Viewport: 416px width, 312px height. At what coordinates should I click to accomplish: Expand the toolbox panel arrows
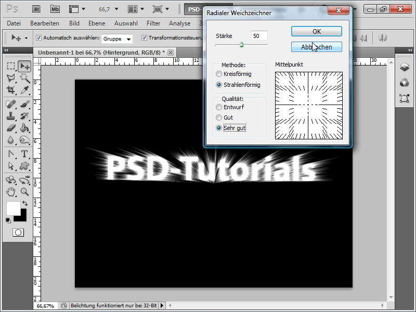(6, 50)
